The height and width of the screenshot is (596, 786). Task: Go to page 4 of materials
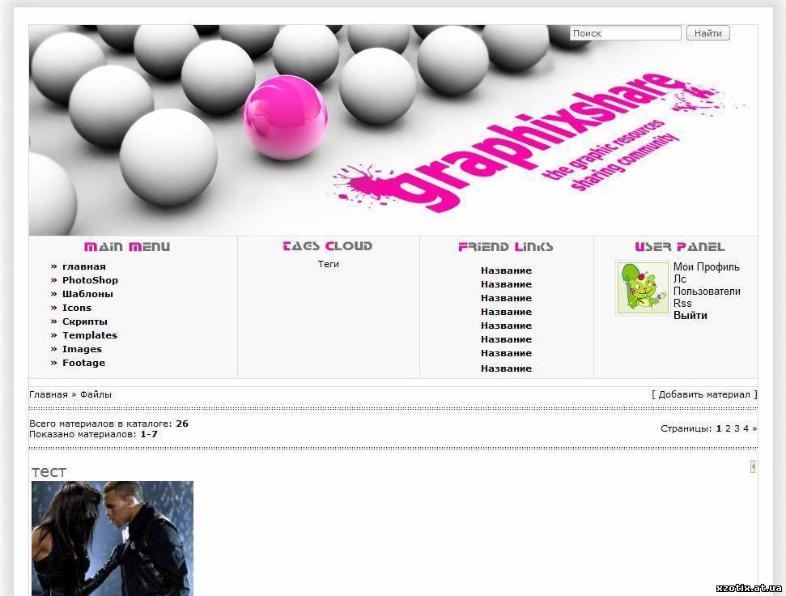pos(746,428)
